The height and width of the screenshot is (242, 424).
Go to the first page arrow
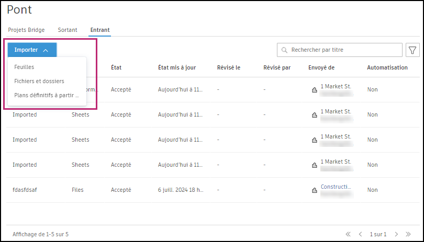click(348, 234)
